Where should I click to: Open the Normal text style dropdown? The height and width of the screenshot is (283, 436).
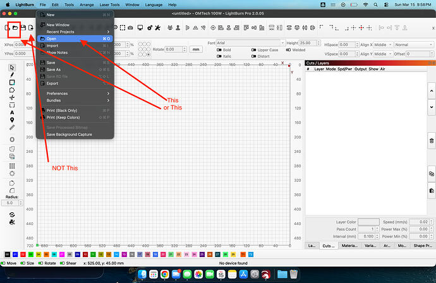click(x=414, y=45)
